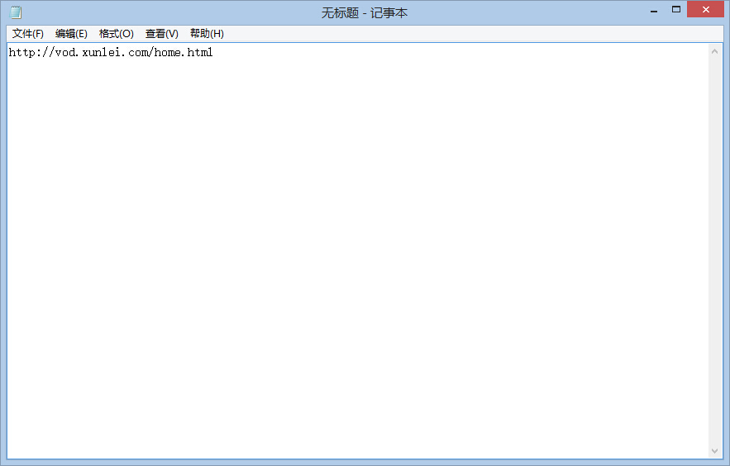
Task: Click the scrollbar up arrow
Action: tap(715, 52)
